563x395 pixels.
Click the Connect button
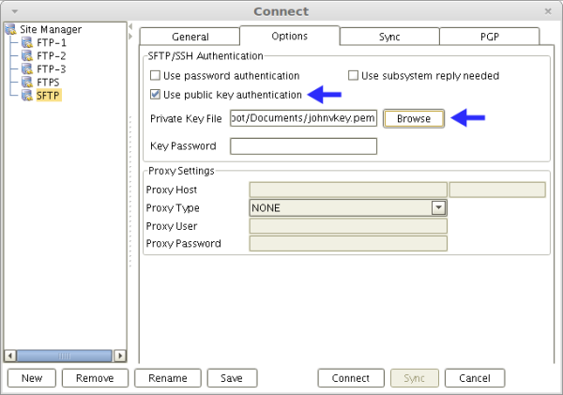(x=350, y=378)
